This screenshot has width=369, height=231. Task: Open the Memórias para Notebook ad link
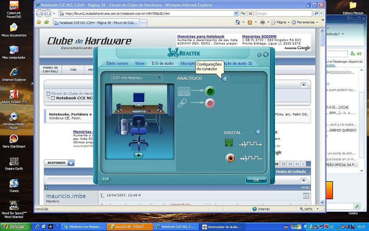click(x=201, y=36)
